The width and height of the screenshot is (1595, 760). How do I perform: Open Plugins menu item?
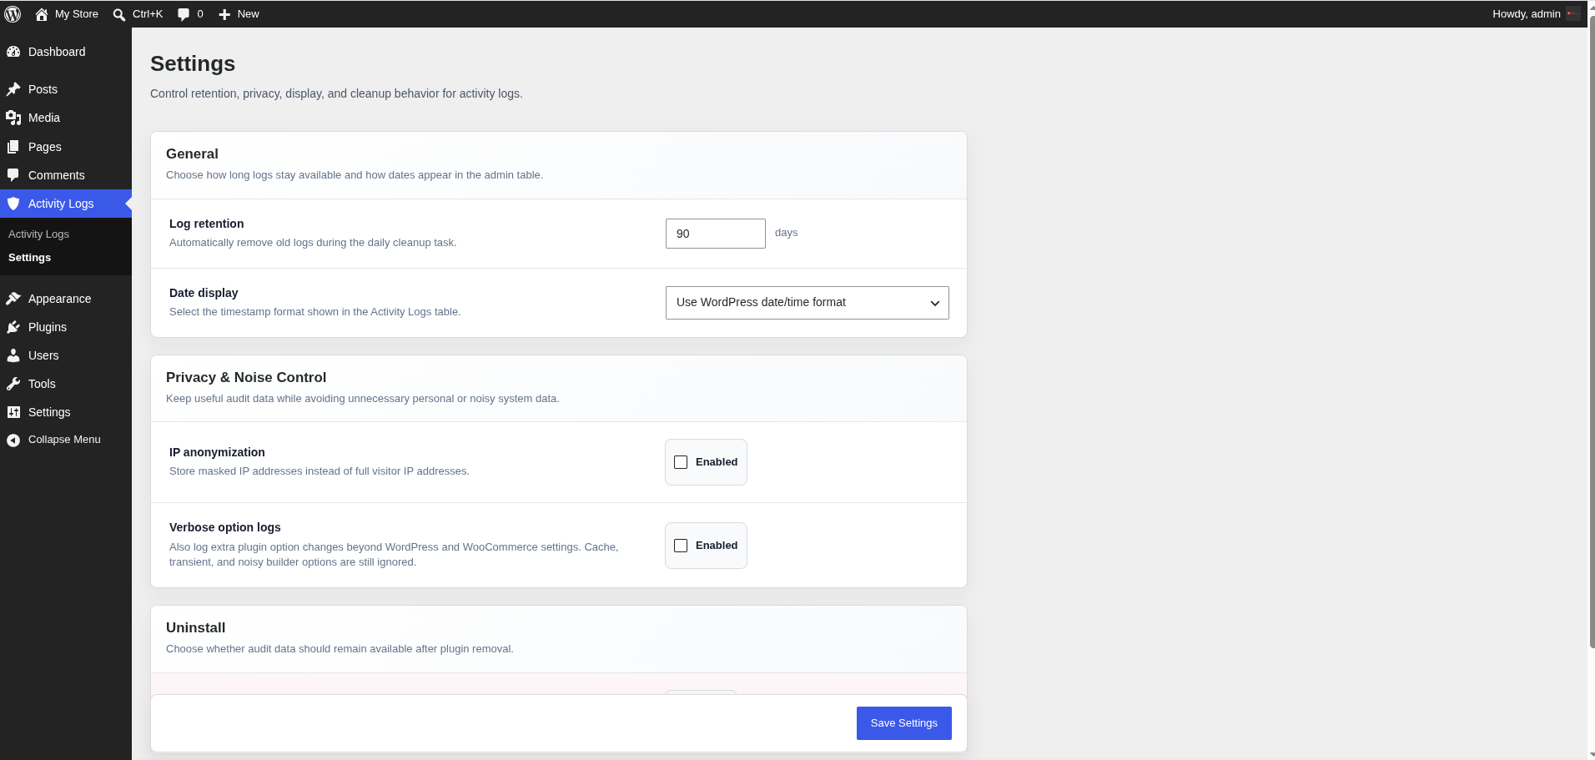pos(66,327)
